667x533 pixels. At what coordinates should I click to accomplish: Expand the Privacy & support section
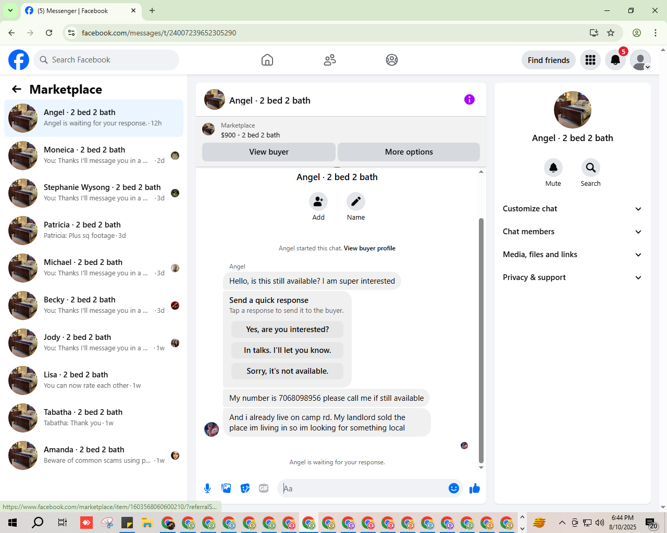pos(573,277)
